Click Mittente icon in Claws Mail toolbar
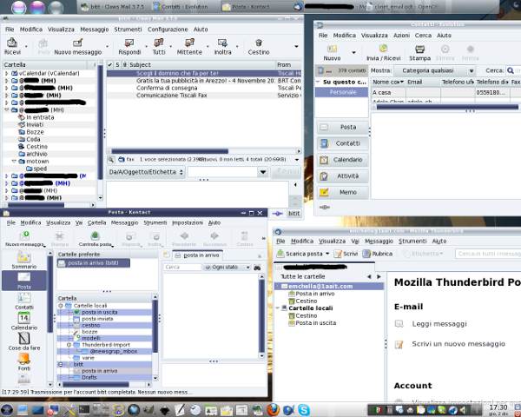Screen dimensions: 521x417 tap(189, 43)
